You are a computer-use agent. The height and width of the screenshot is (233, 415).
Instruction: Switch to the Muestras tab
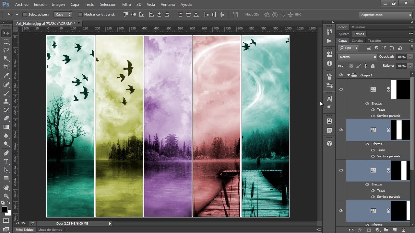(358, 27)
